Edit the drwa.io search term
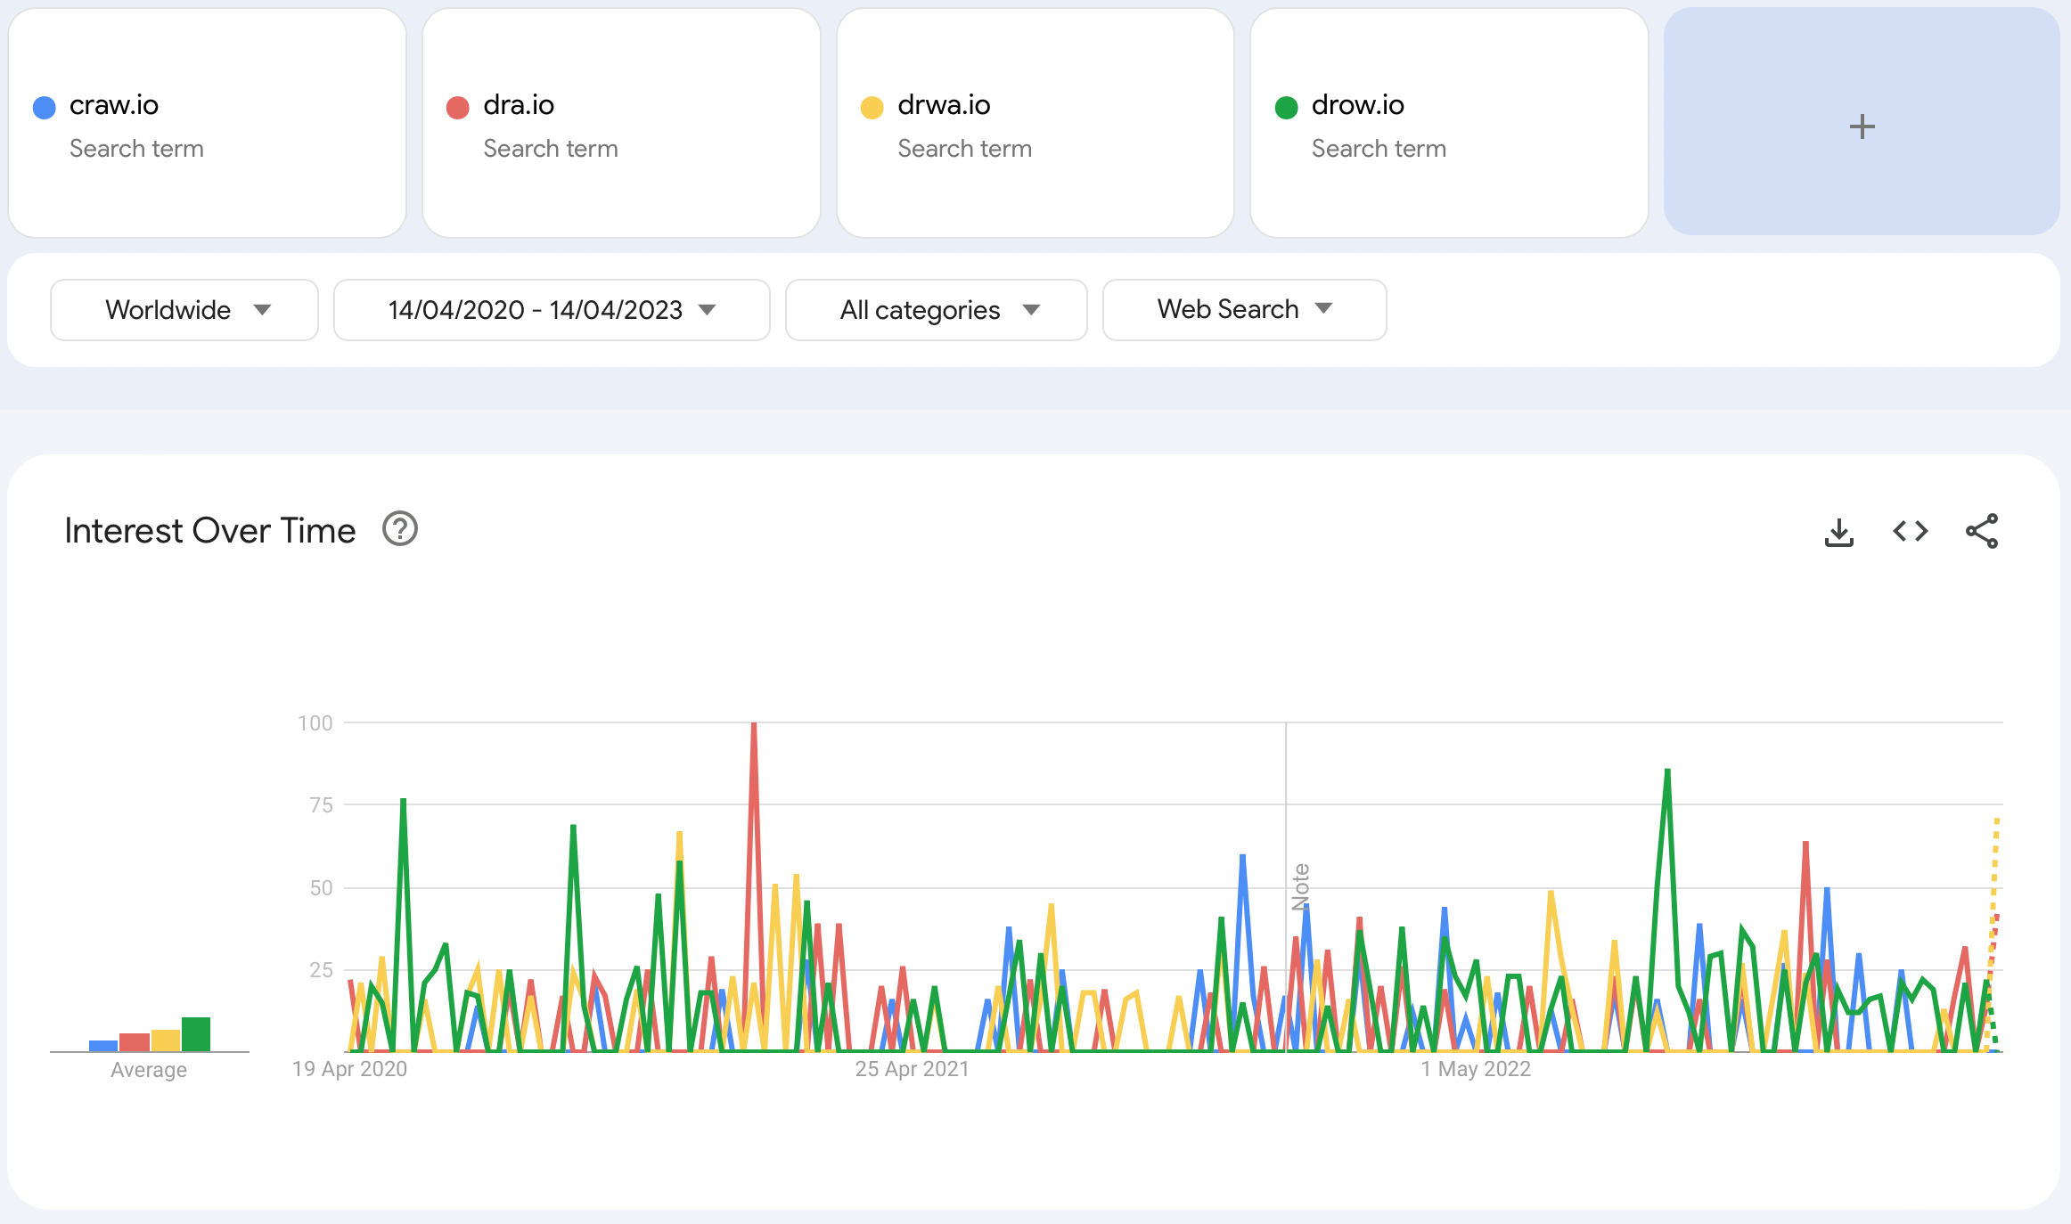2071x1224 pixels. 944,105
